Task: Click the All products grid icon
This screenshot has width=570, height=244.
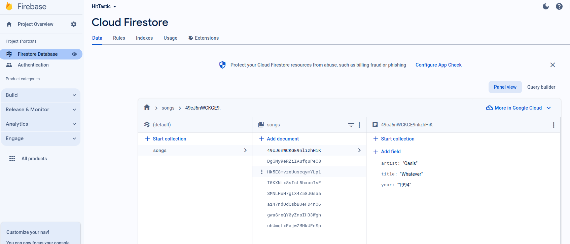Action: [x=12, y=159]
